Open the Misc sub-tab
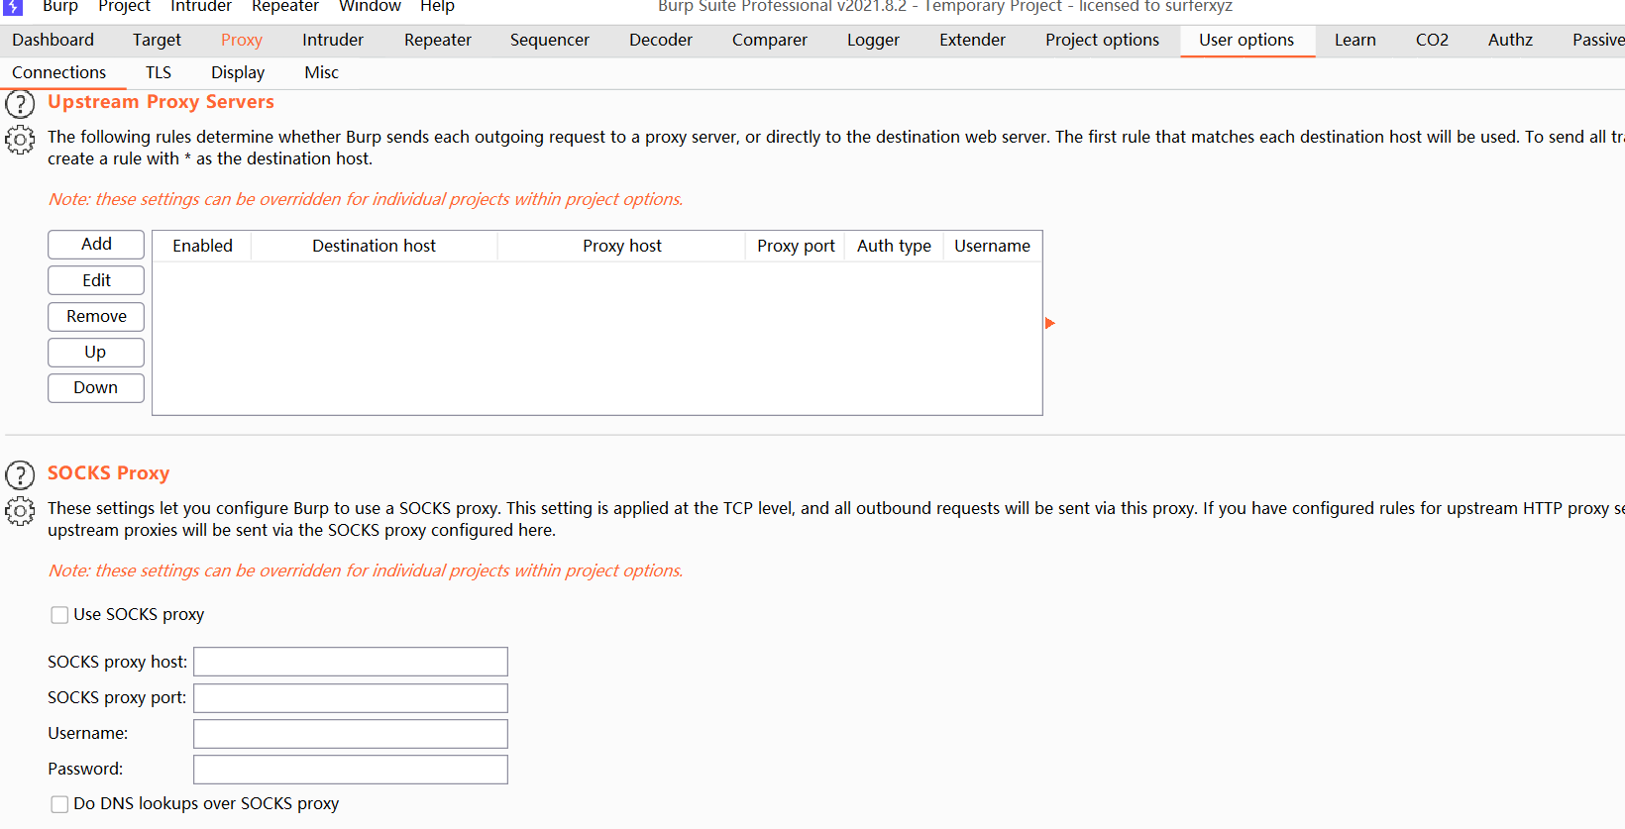Image resolution: width=1625 pixels, height=829 pixels. tap(322, 72)
